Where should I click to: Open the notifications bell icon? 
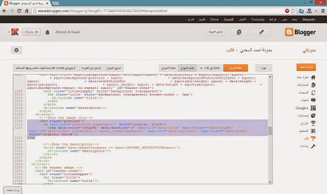(x=48, y=32)
